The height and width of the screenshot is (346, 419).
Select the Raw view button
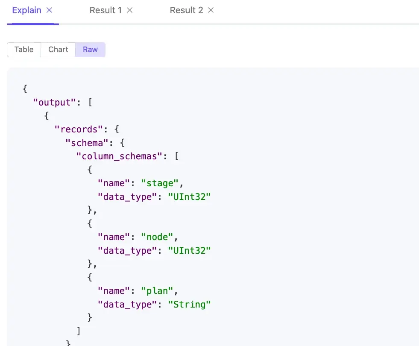point(90,50)
